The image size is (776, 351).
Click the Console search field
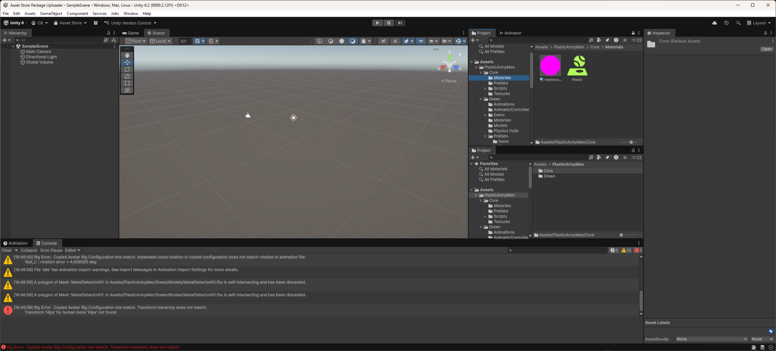tap(557, 250)
